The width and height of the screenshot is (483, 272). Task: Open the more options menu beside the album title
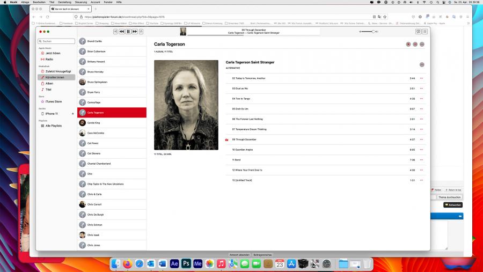tap(422, 64)
